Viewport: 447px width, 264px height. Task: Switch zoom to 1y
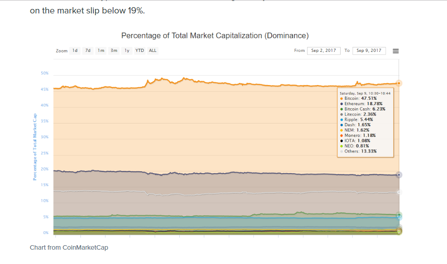[x=127, y=51]
